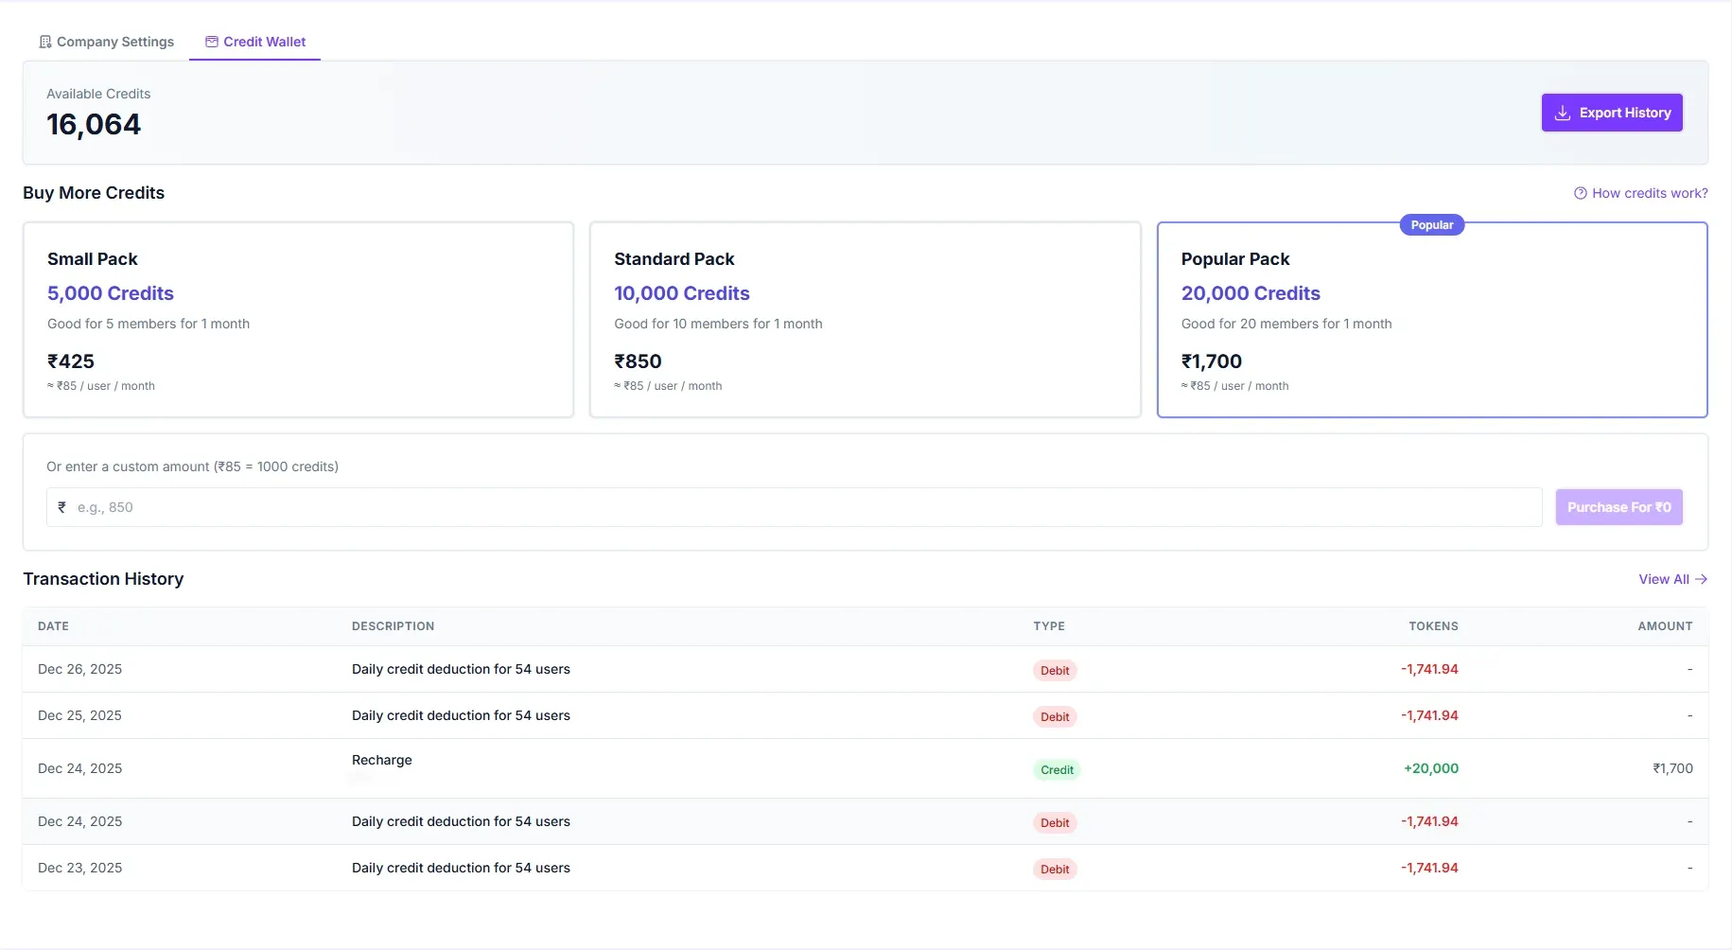Image resolution: width=1732 pixels, height=950 pixels.
Task: Click the Debit badge for Dec 23, 2025
Action: [x=1055, y=869]
